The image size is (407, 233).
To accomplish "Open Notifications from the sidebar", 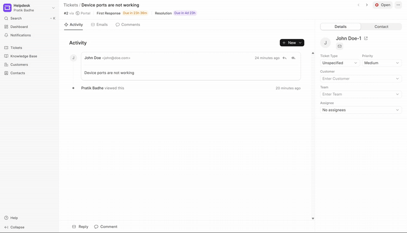I will click(20, 35).
